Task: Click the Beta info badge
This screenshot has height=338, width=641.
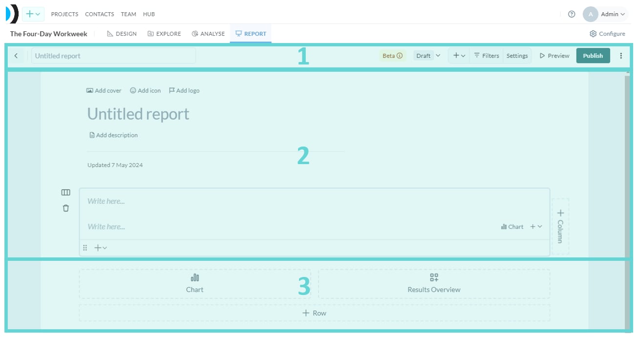Action: tap(392, 56)
